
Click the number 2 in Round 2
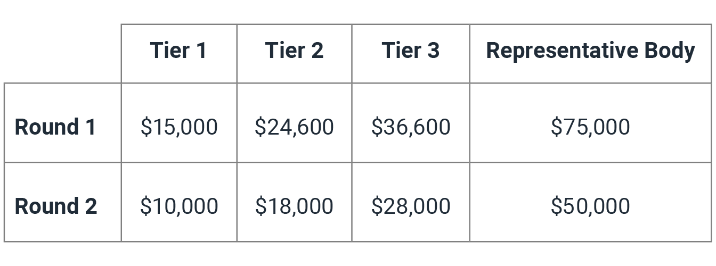[x=90, y=206]
